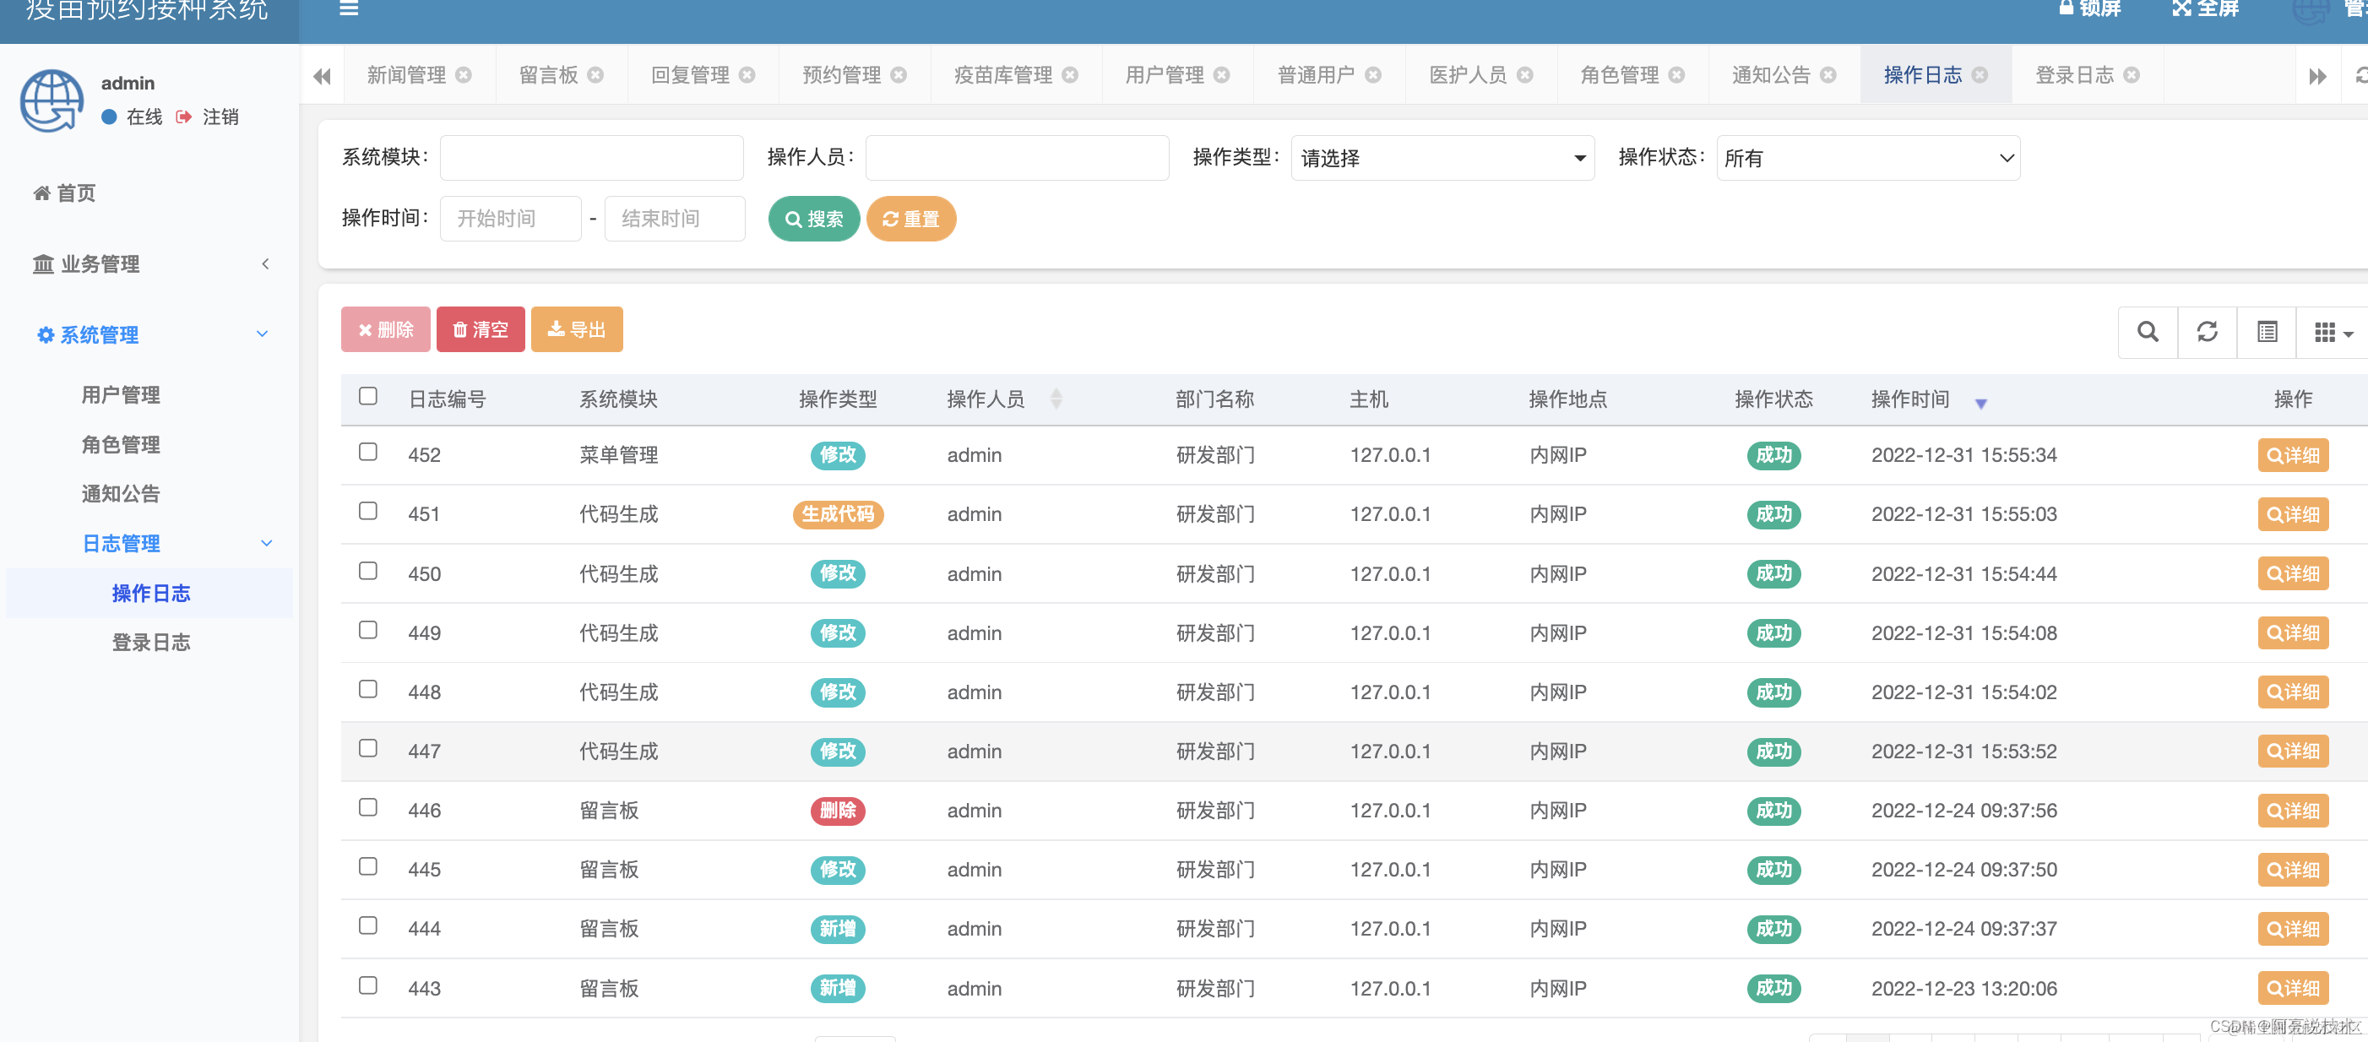Viewport: 2368px width, 1042px height.
Task: Close the 疫苗库管理 tab
Action: 1070,75
